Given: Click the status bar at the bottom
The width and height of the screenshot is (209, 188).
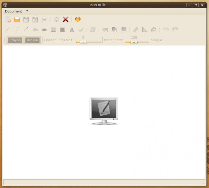Looking at the screenshot, I should pyautogui.click(x=104, y=182).
